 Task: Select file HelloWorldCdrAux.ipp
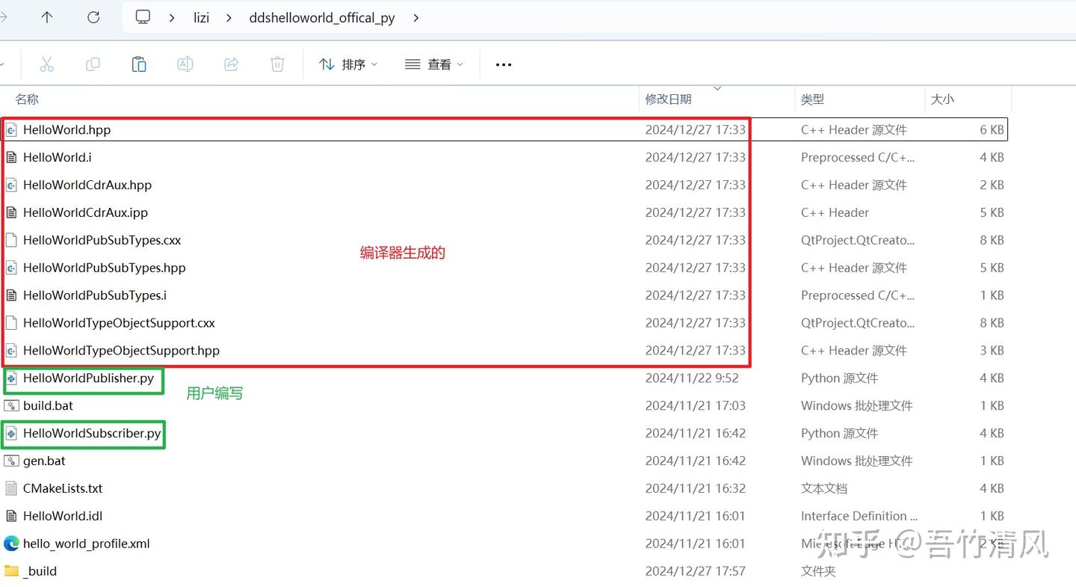(x=85, y=212)
